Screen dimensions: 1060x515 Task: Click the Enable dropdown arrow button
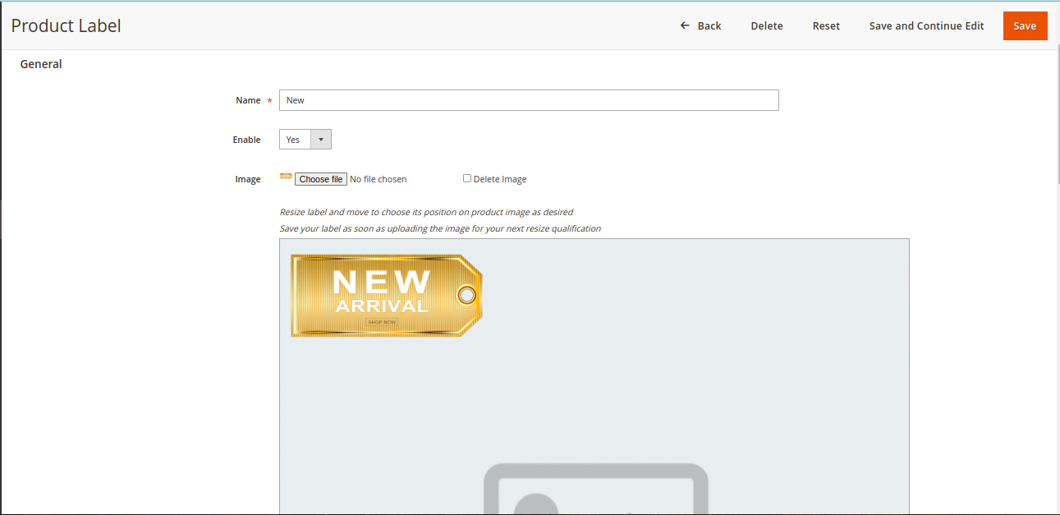click(x=320, y=140)
